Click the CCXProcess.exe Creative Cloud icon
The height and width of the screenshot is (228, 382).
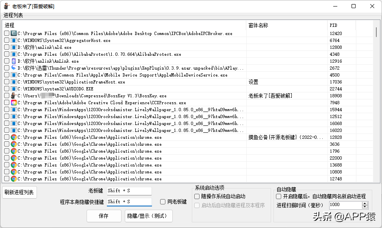tap(14, 103)
